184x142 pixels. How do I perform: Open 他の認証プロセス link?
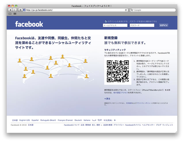click(120, 93)
